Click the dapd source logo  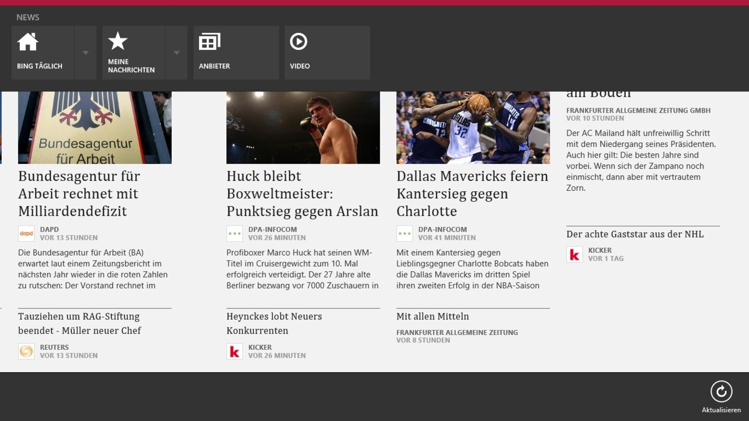point(26,233)
